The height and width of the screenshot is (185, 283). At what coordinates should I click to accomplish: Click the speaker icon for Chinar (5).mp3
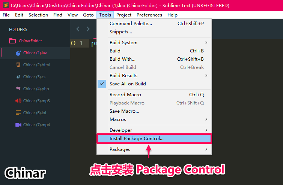pos(18,101)
